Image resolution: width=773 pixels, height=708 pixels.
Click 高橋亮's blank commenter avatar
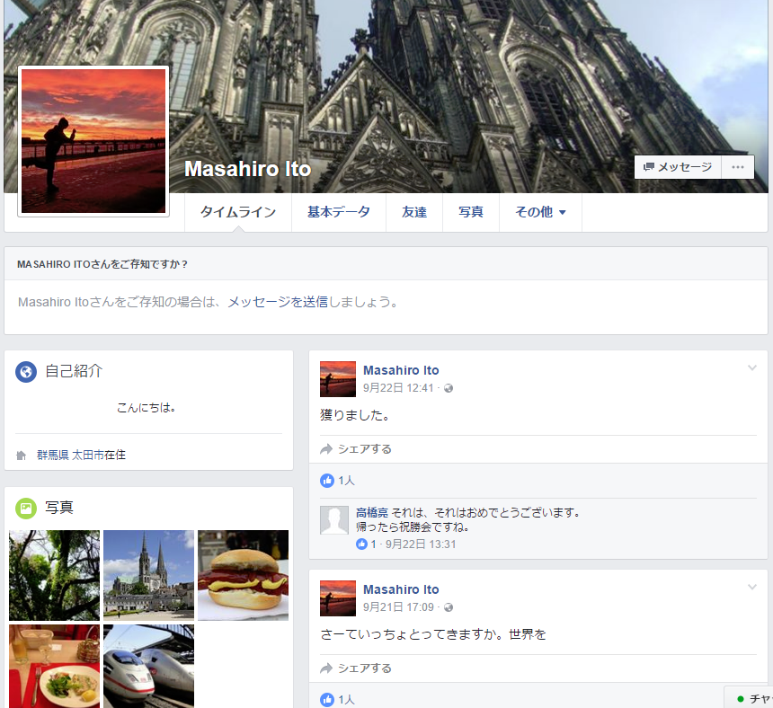tap(334, 520)
